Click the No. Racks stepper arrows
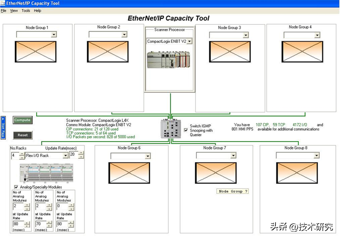Screen dimensions: 340x238 click(22, 156)
